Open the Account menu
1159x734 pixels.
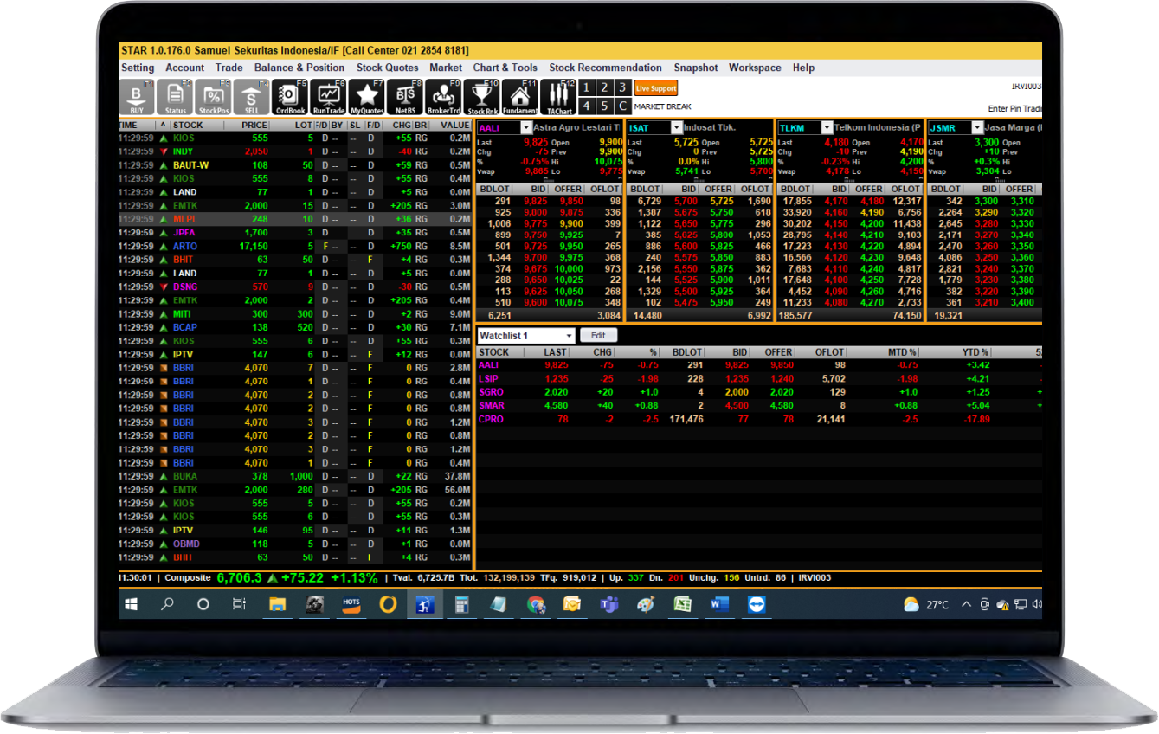185,68
